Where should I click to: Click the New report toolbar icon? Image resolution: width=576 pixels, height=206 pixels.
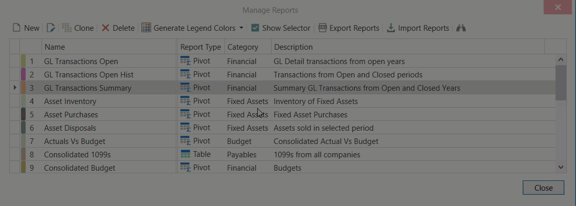(17, 28)
